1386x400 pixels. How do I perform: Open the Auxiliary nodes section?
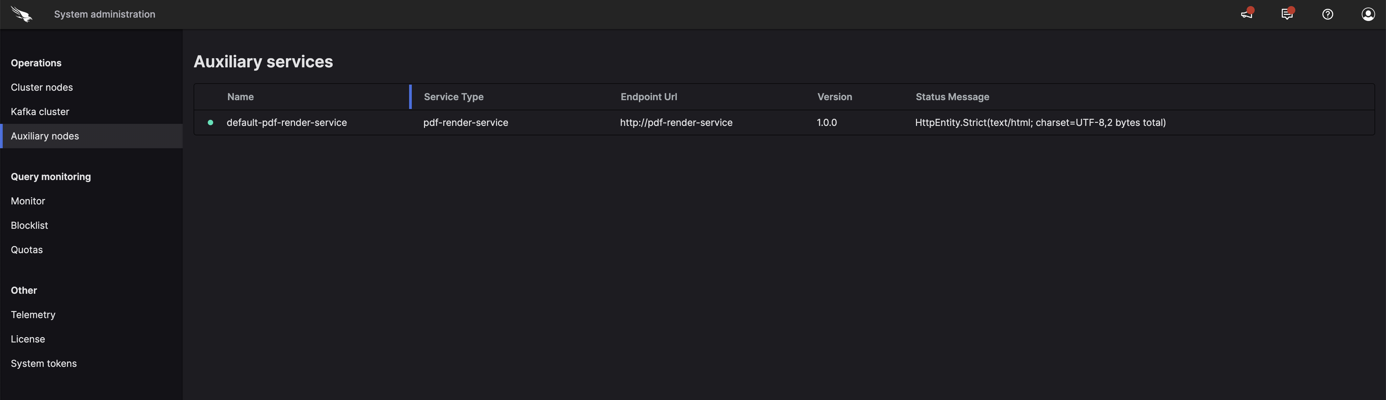point(45,136)
